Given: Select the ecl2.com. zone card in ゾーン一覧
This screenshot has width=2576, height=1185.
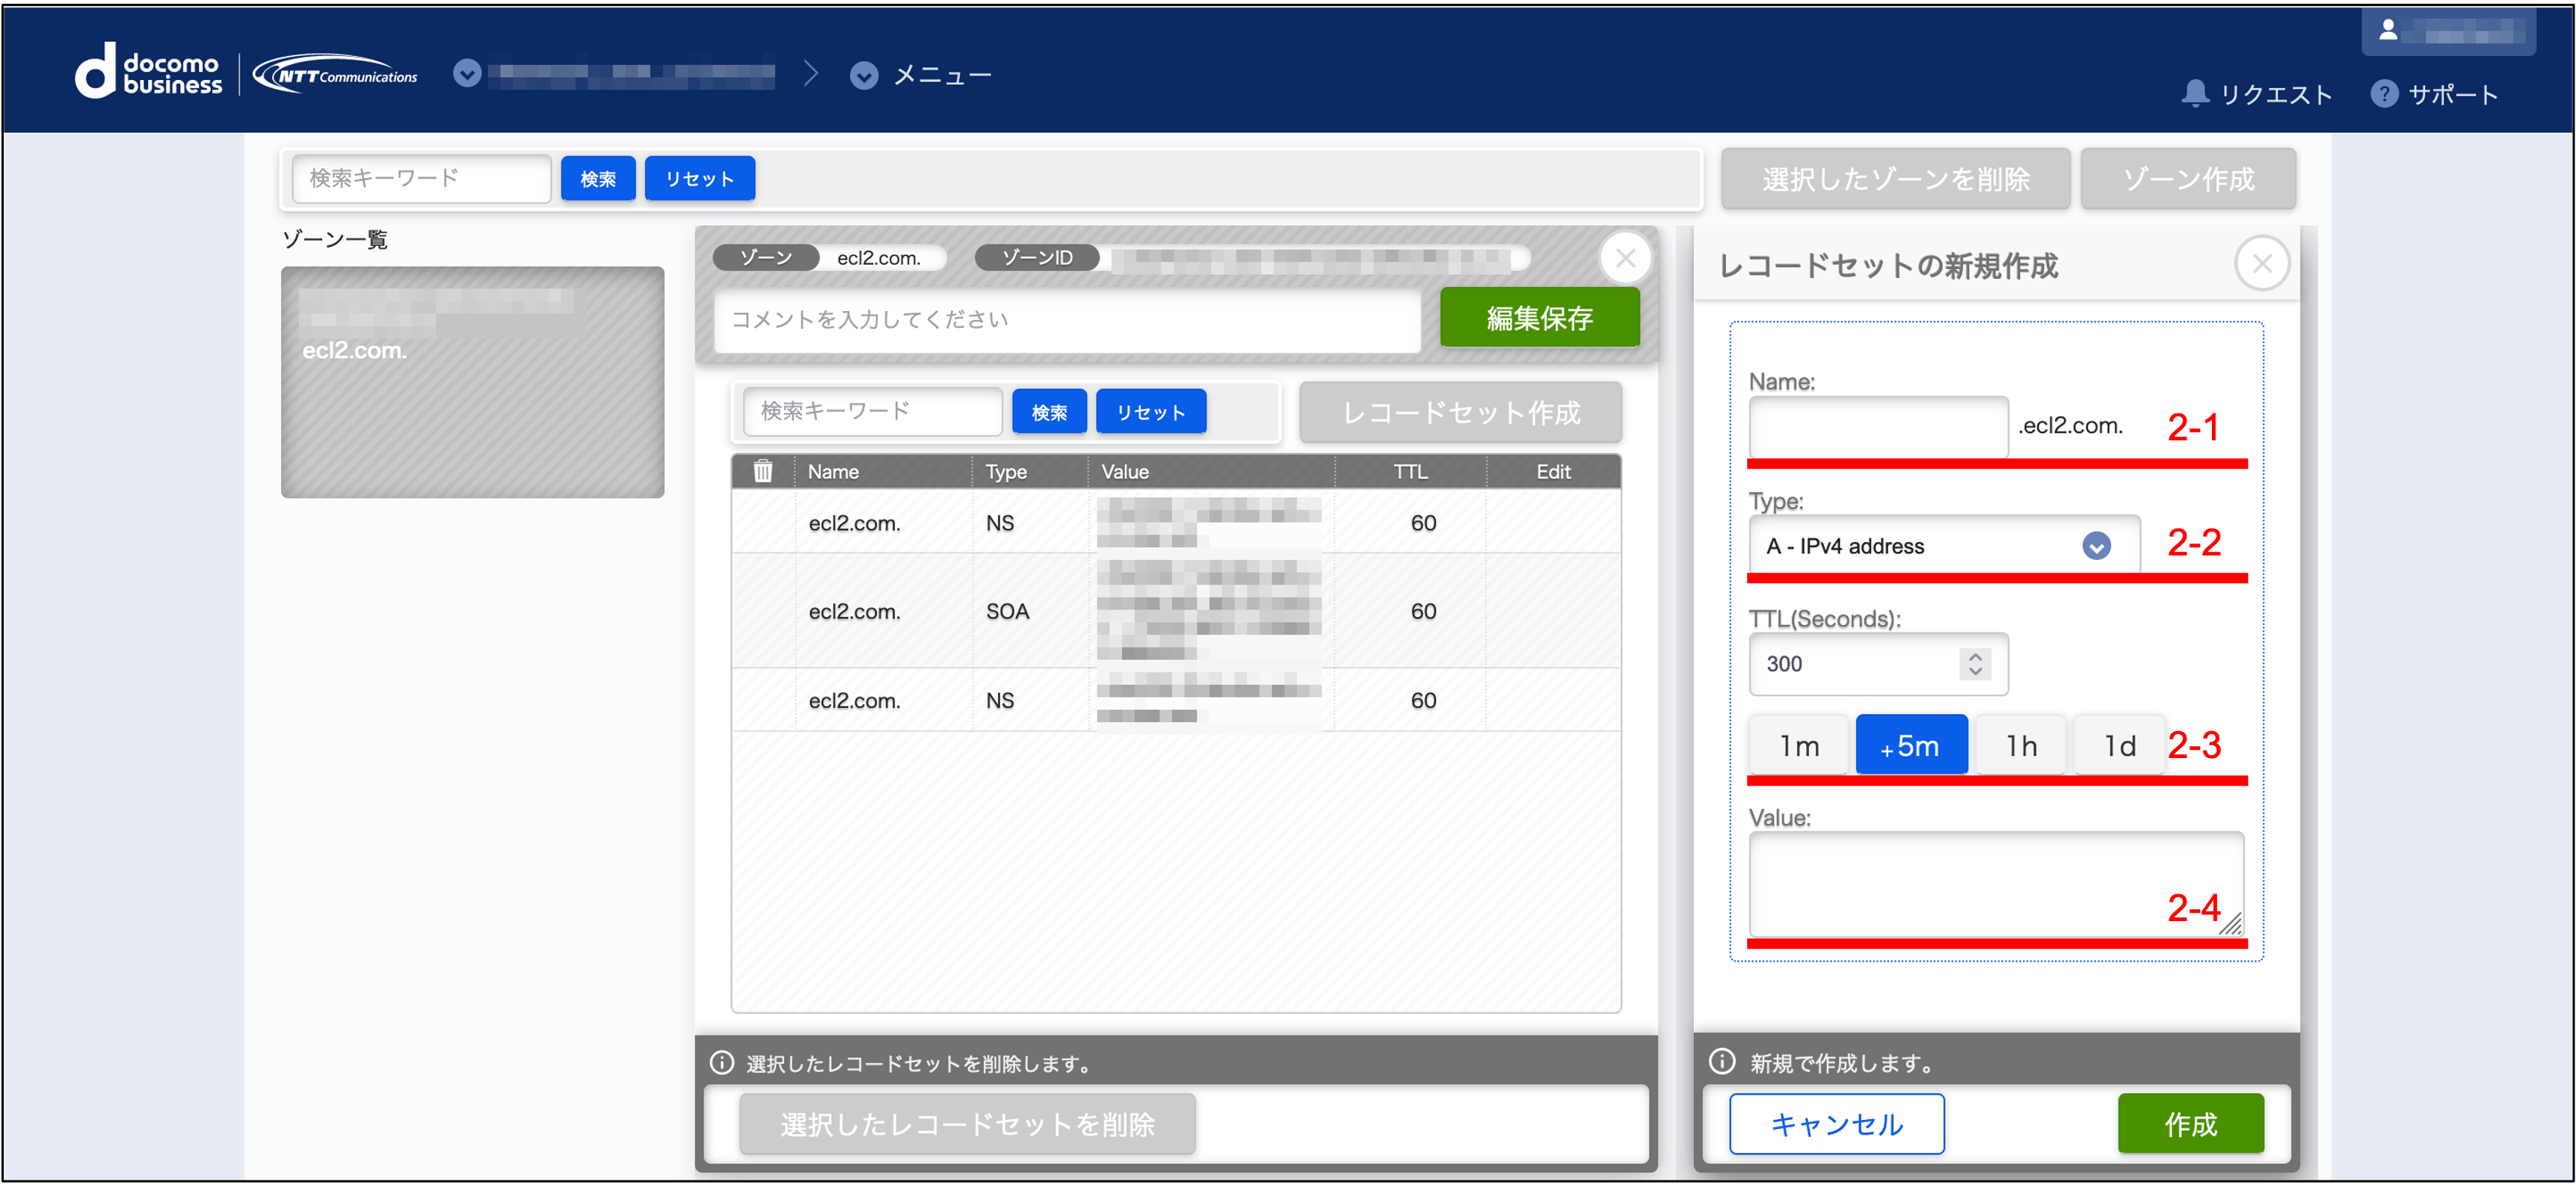Looking at the screenshot, I should (x=472, y=382).
